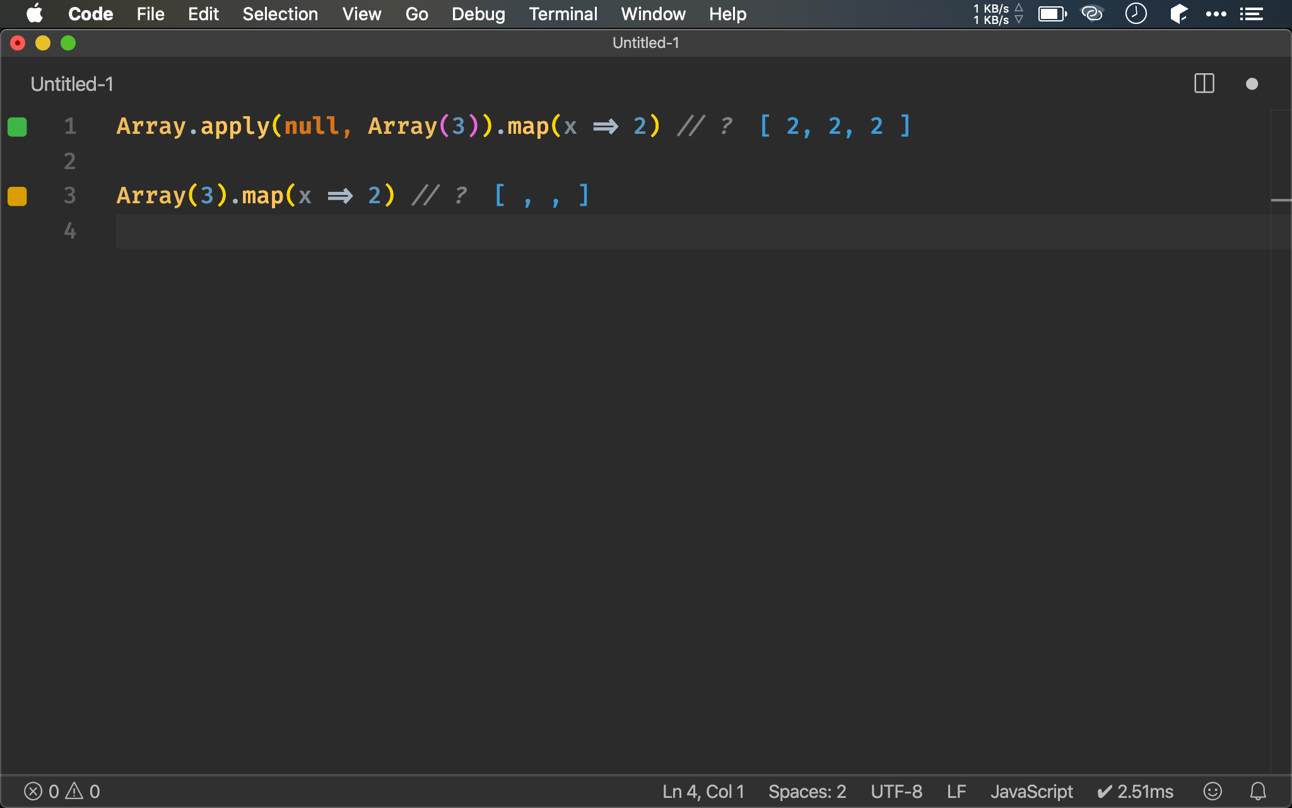Click the warnings triangle in status bar
The image size is (1292, 808).
[x=74, y=791]
